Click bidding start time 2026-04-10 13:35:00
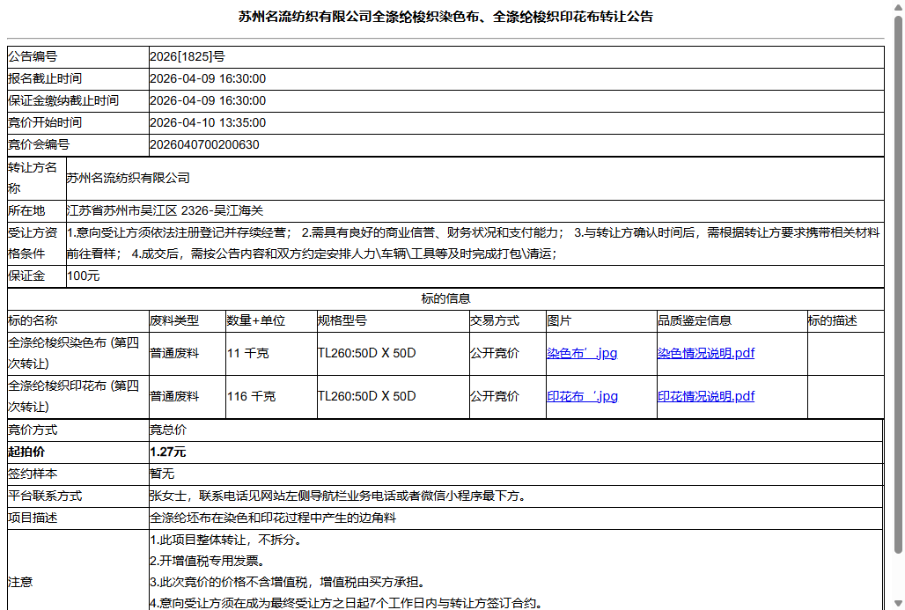Screen dimensions: 905x610 [208, 122]
